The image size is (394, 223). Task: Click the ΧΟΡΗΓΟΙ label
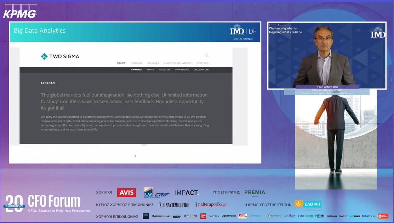[104, 192]
